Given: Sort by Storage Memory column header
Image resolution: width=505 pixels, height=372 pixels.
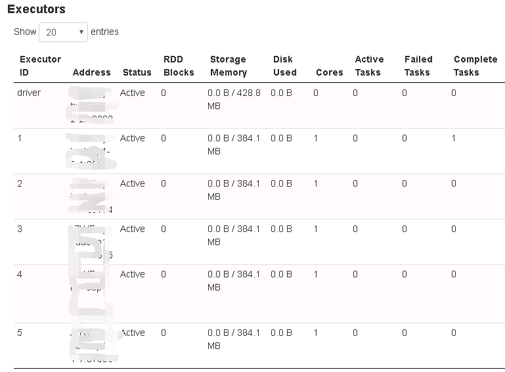Looking at the screenshot, I should 229,66.
